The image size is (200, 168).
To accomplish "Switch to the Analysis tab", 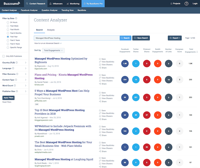I will (51, 30).
